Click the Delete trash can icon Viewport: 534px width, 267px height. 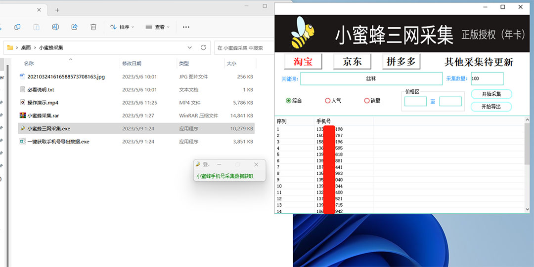(93, 27)
